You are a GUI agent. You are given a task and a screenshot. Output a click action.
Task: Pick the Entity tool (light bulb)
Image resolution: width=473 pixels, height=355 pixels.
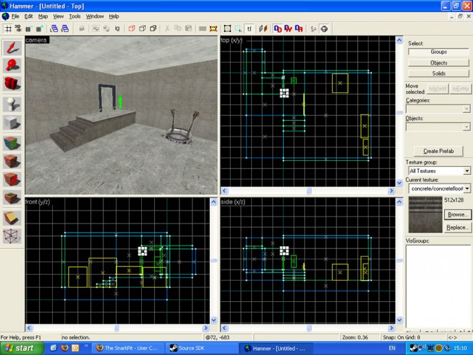click(x=12, y=104)
